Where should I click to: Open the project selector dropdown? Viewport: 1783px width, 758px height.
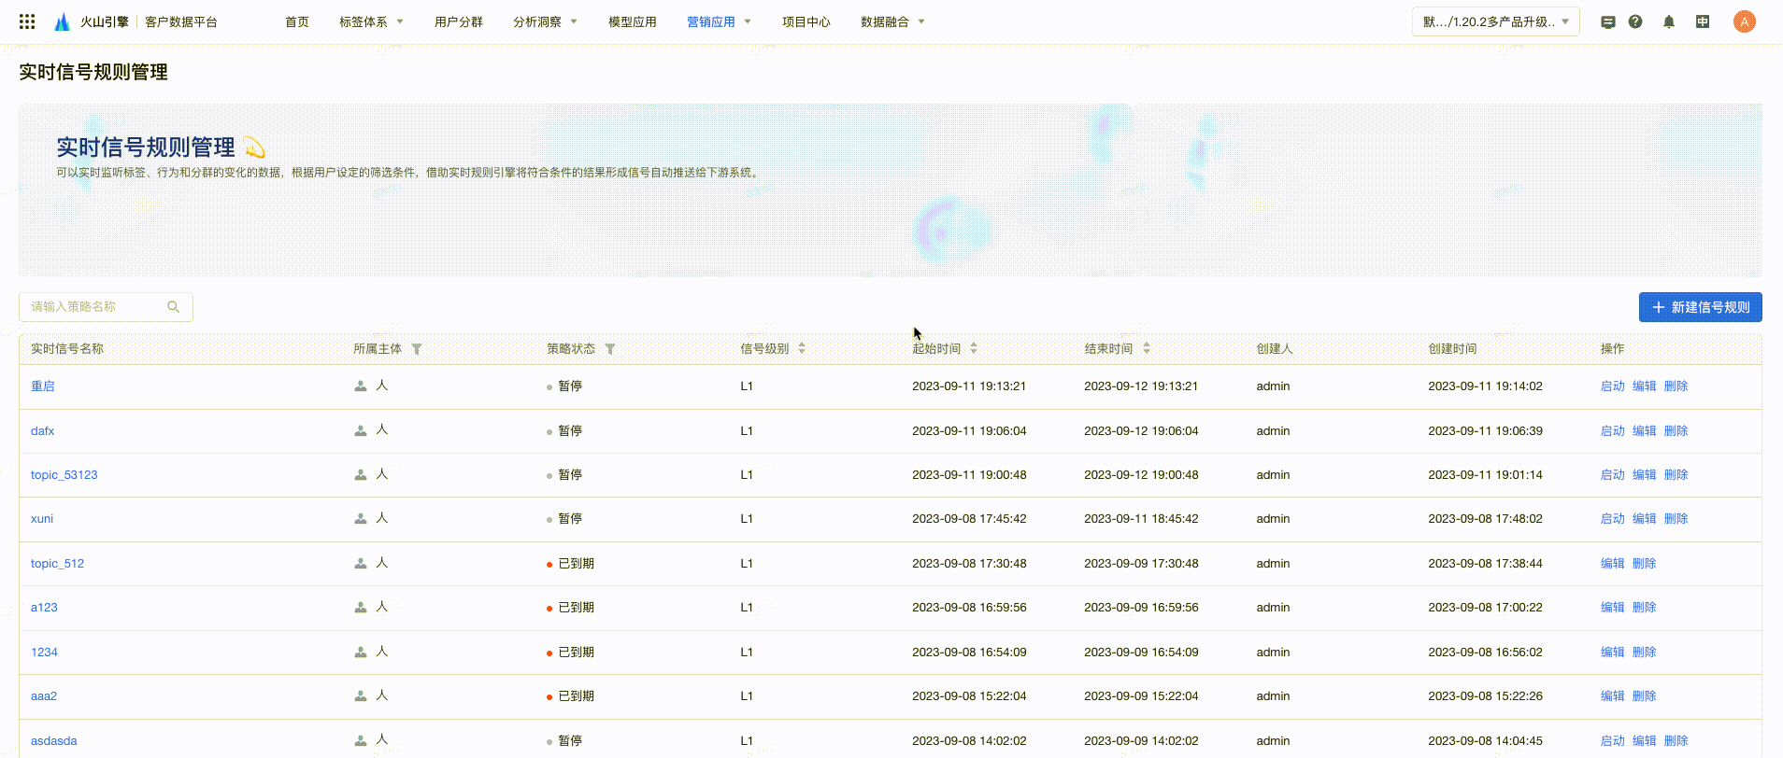1495,21
